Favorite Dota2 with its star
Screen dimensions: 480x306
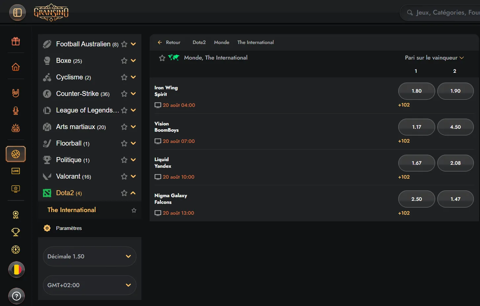(x=124, y=193)
